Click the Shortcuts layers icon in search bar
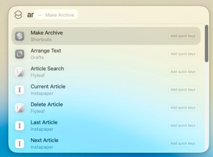 pos(18,15)
